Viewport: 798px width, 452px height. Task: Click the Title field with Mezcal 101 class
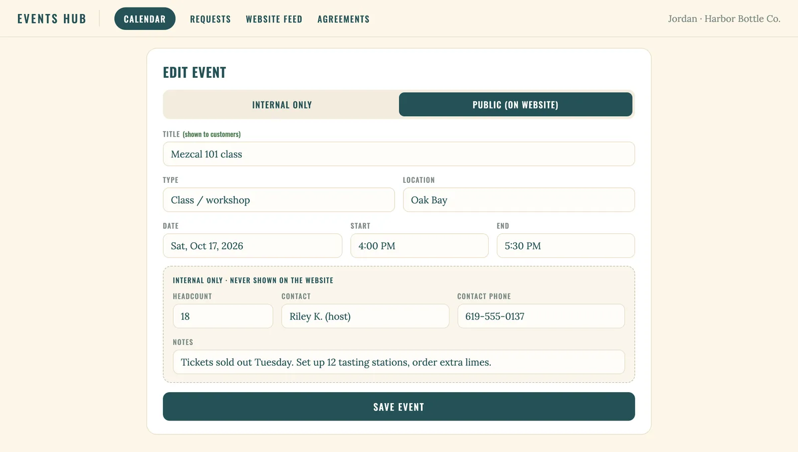point(399,154)
